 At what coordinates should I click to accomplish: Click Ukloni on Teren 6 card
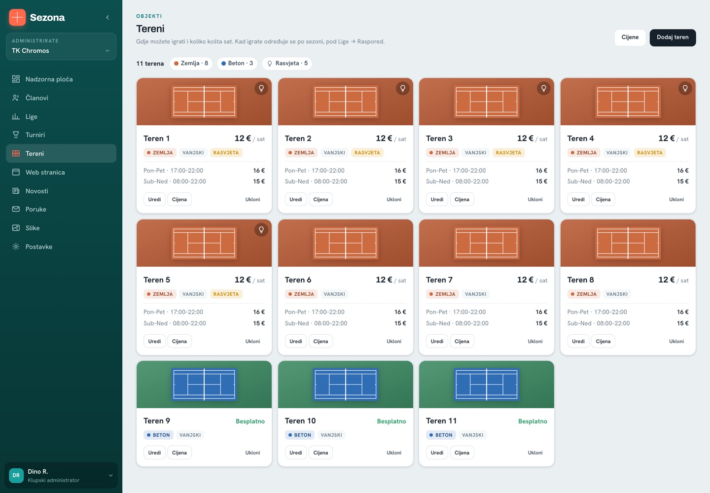coord(394,341)
